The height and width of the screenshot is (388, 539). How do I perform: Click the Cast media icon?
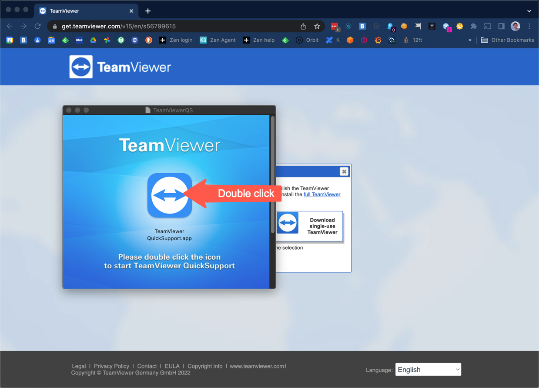coord(488,26)
